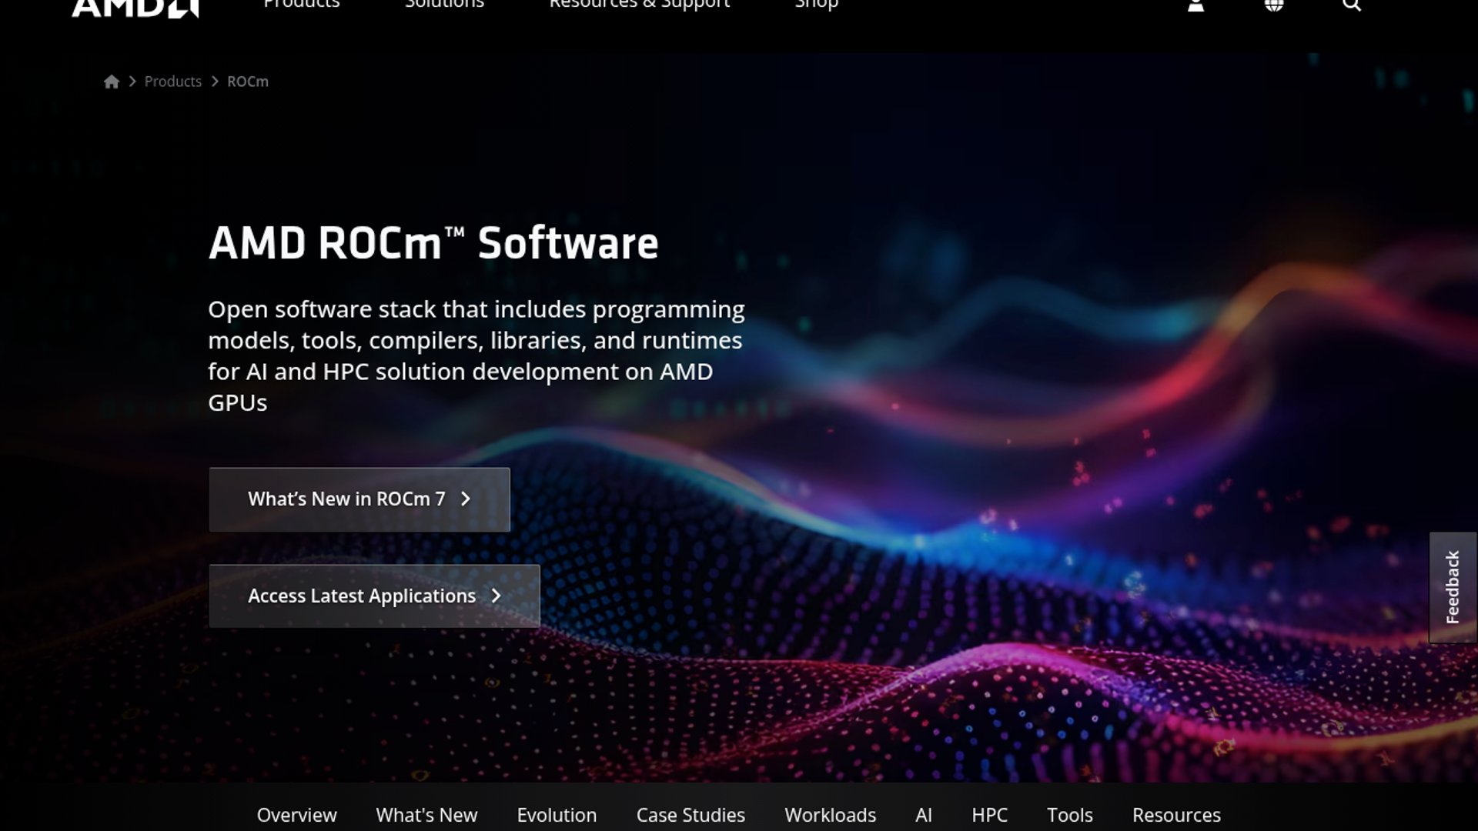This screenshot has width=1478, height=831.
Task: Click the arrow on What's New in ROCm 7
Action: pos(465,499)
